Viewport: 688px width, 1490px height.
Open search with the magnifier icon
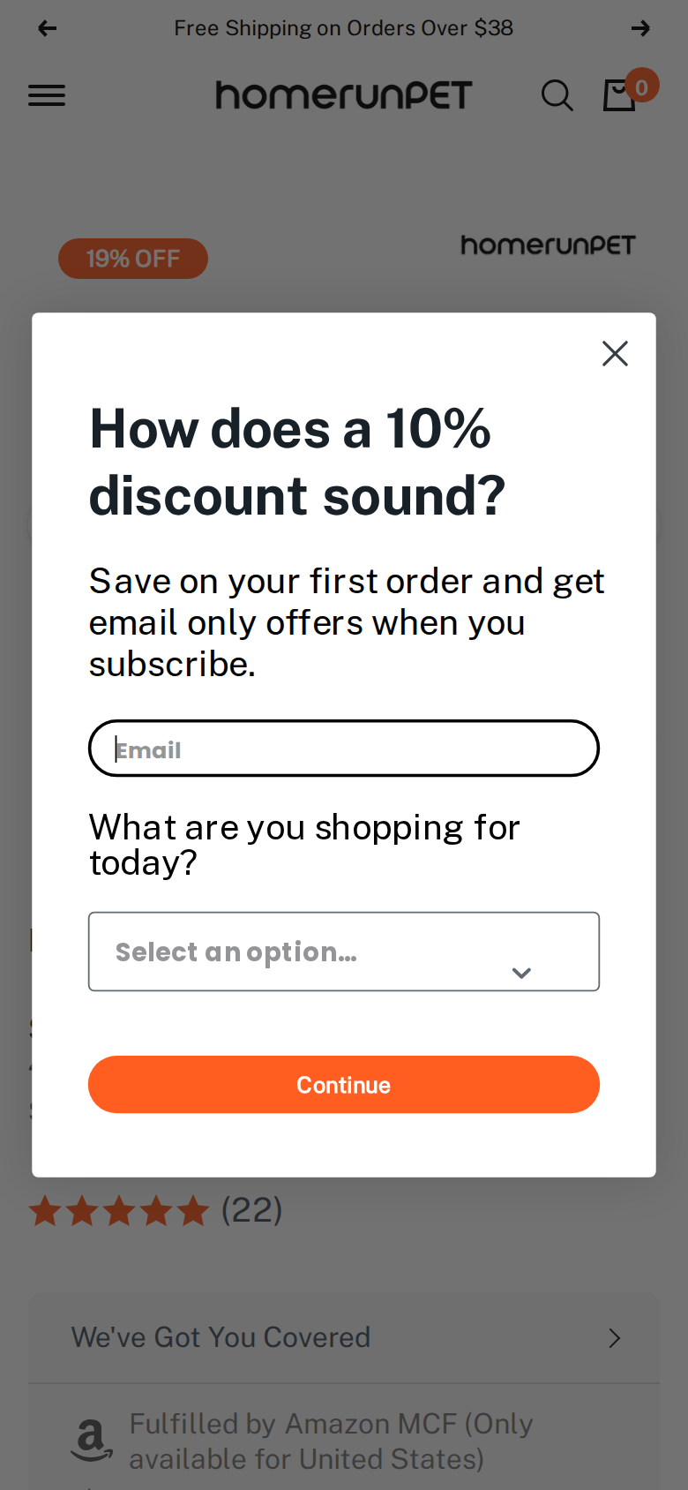pos(557,95)
